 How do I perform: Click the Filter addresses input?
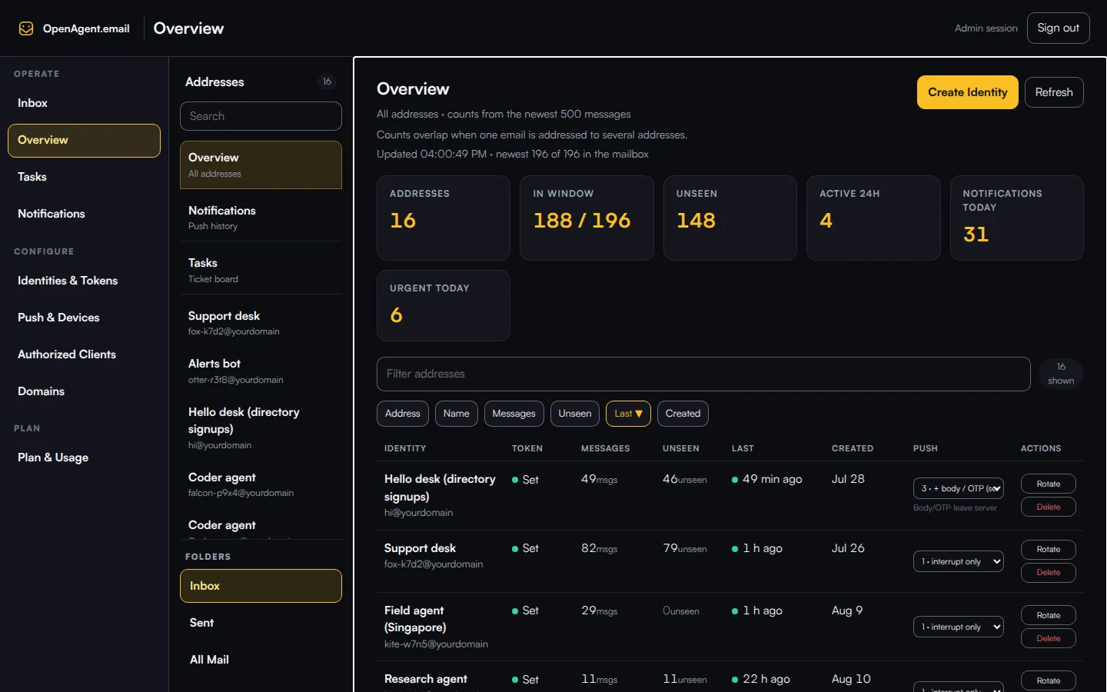coord(703,374)
